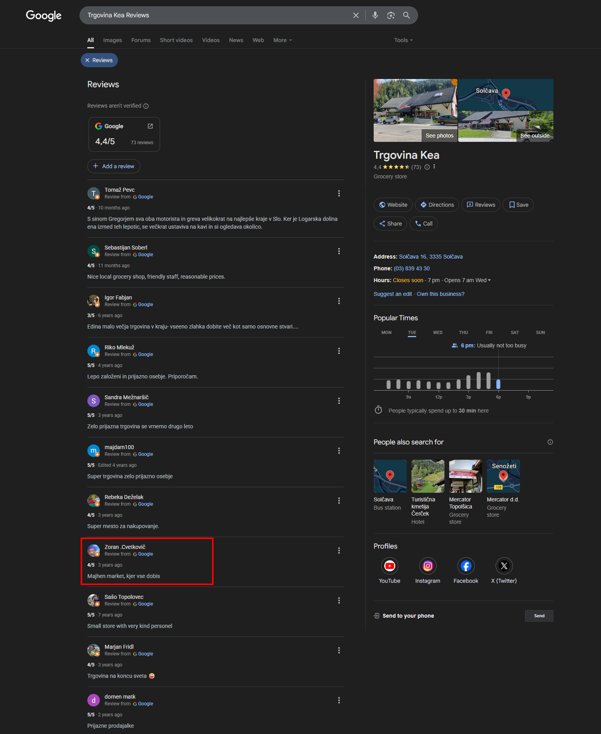The width and height of the screenshot is (601, 734).
Task: Open See photos thumbnail
Action: [x=415, y=110]
